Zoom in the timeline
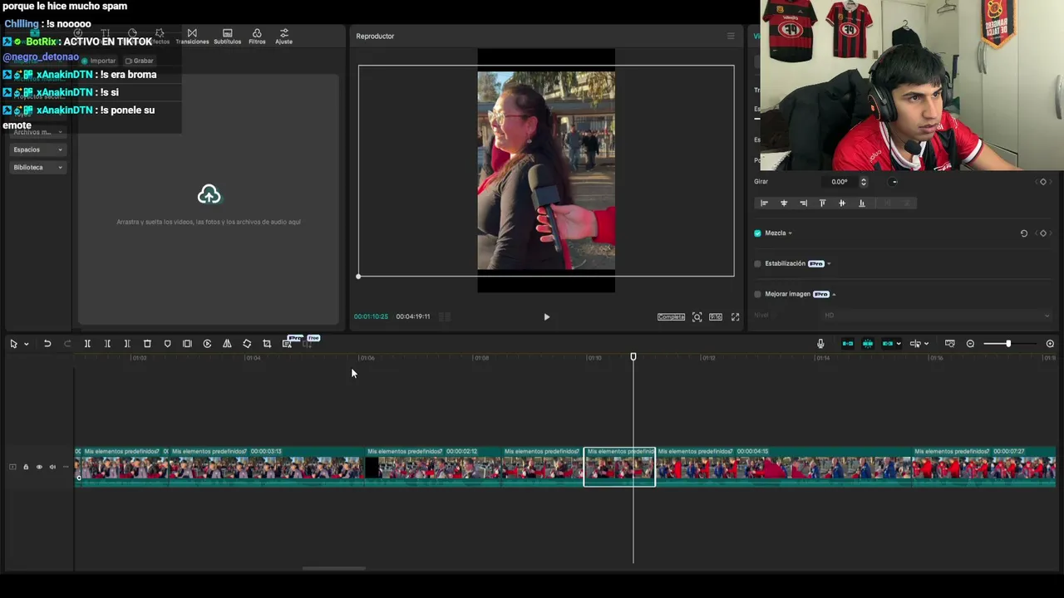Screen dimensions: 1064x598 [x=1050, y=344]
